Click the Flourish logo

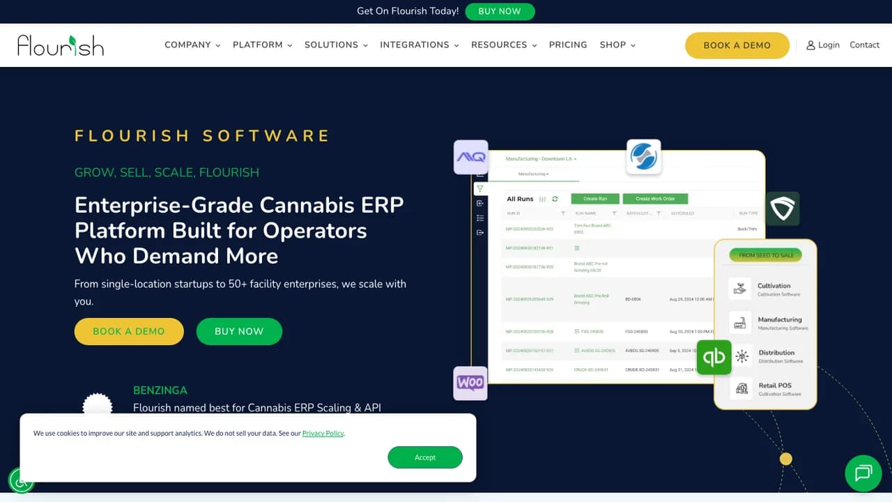61,45
